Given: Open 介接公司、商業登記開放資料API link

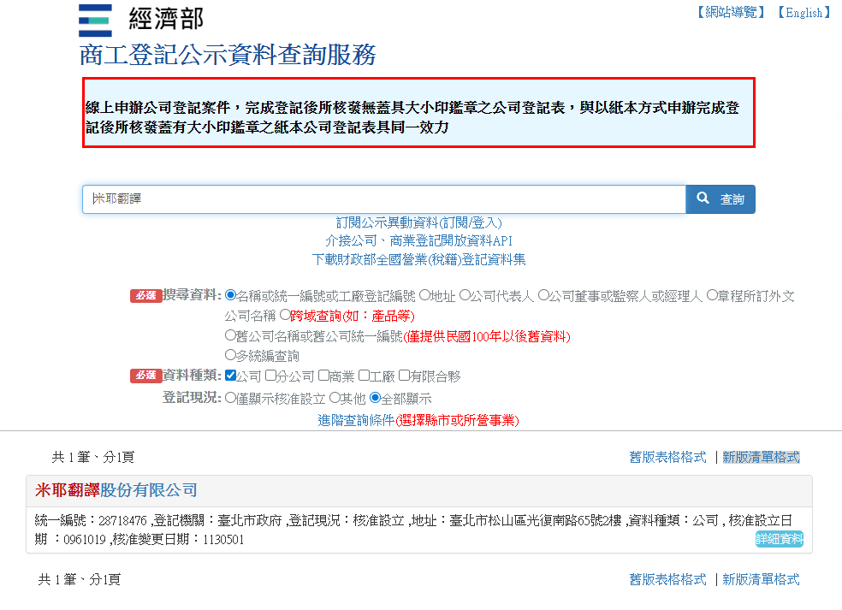Looking at the screenshot, I should coord(418,240).
